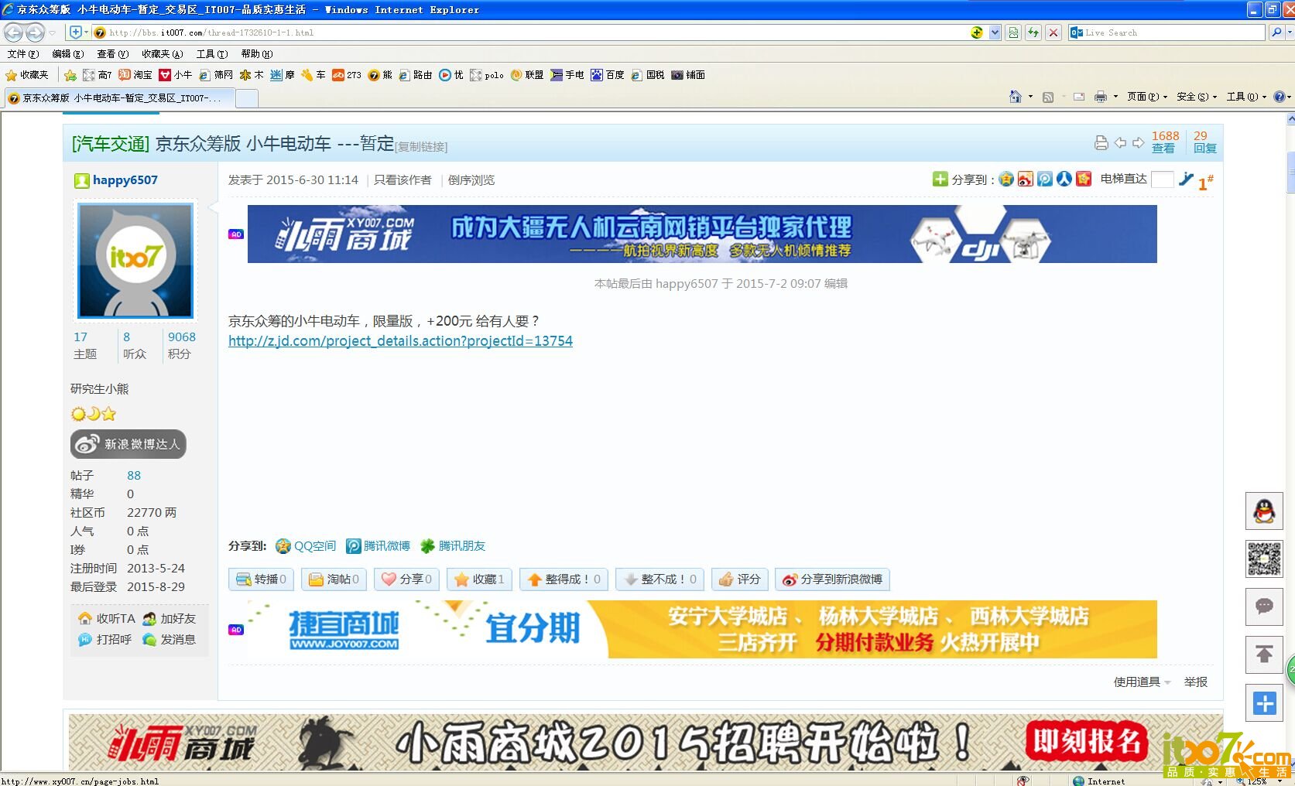
Task: Open the 编辑(E) menu
Action: pyautogui.click(x=67, y=53)
